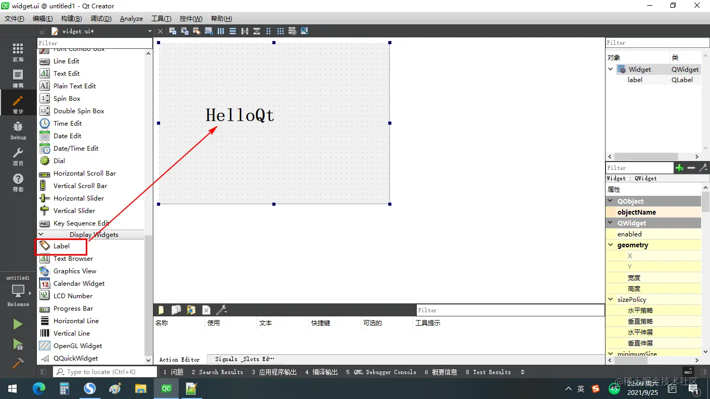710x399 pixels.
Task: Apply horizontal splitter layout icon
Action: pyautogui.click(x=245, y=31)
